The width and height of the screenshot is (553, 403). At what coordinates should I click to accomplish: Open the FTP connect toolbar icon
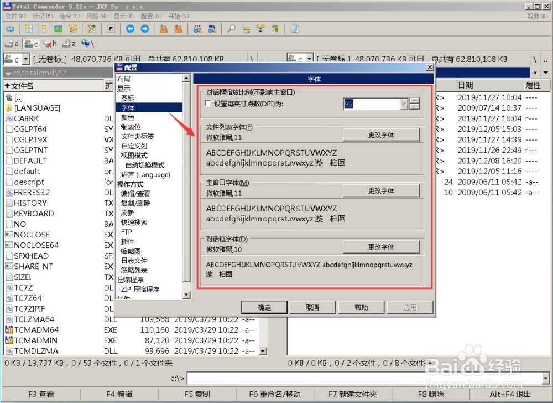pyautogui.click(x=197, y=29)
